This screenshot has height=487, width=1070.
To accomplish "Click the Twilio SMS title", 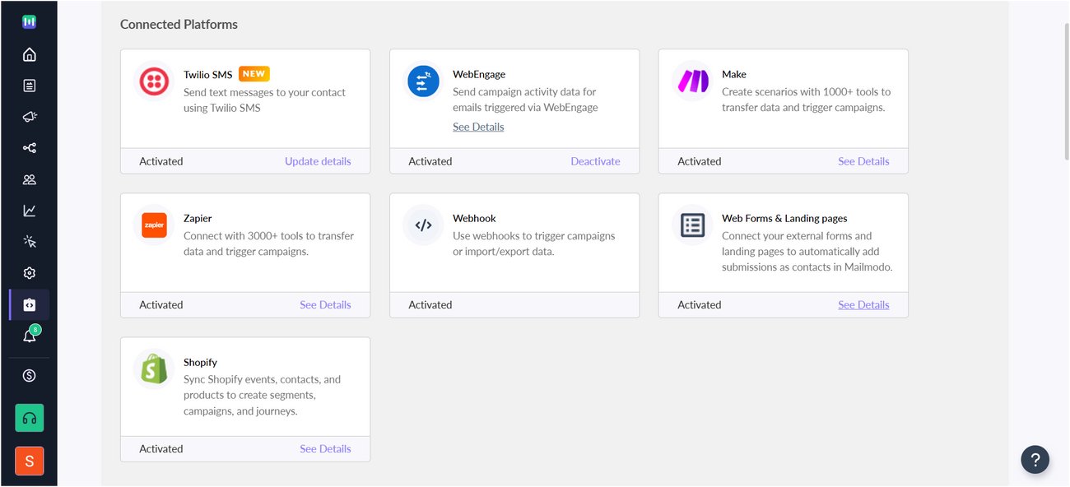I will point(208,74).
